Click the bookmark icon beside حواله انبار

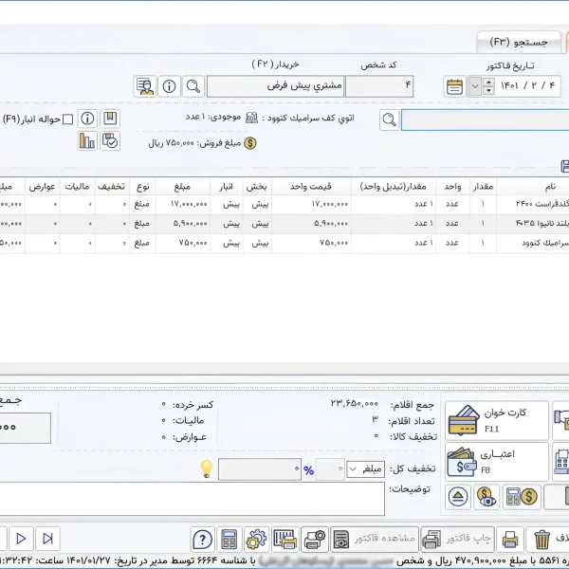(110, 119)
